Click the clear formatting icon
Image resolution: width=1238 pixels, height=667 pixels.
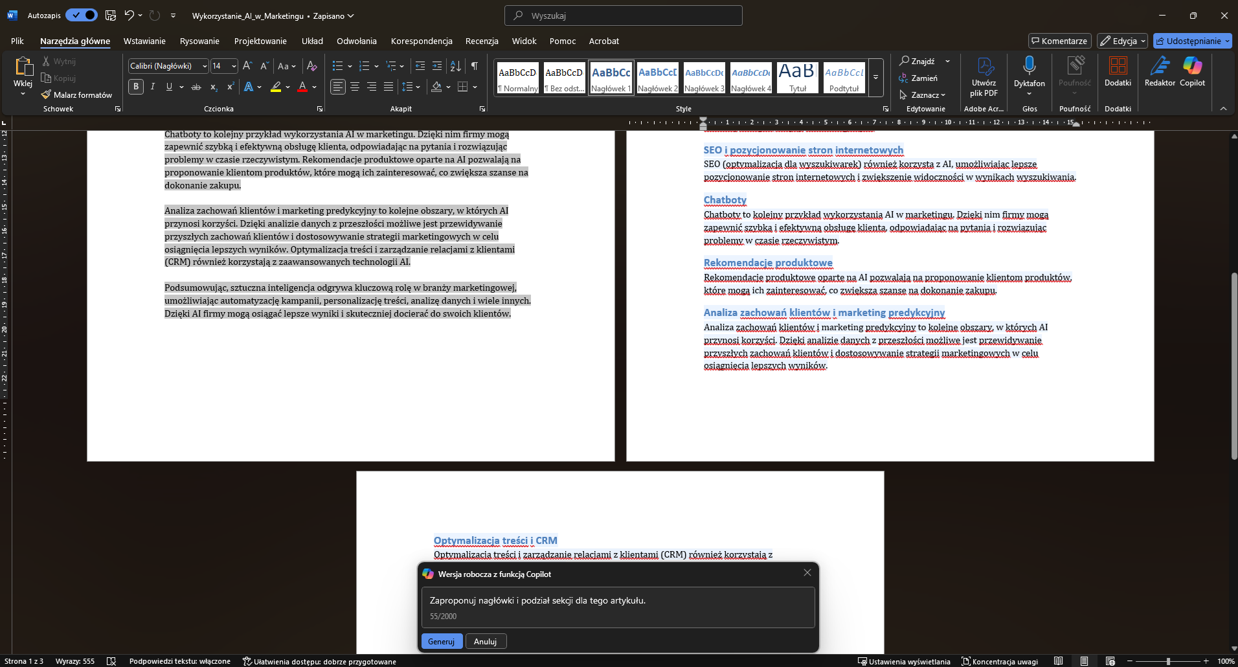311,66
